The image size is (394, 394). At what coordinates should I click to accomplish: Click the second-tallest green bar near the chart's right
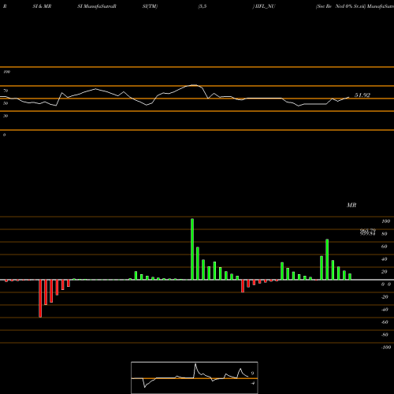327,259
